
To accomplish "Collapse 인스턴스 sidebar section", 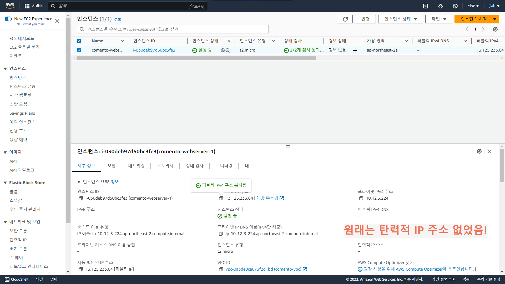I will [x=5, y=69].
